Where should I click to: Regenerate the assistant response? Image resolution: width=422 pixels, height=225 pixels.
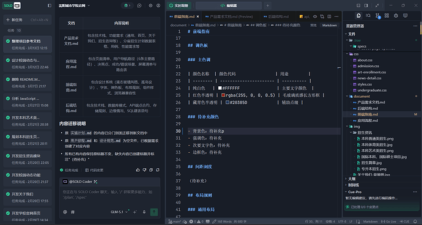[x=158, y=170]
